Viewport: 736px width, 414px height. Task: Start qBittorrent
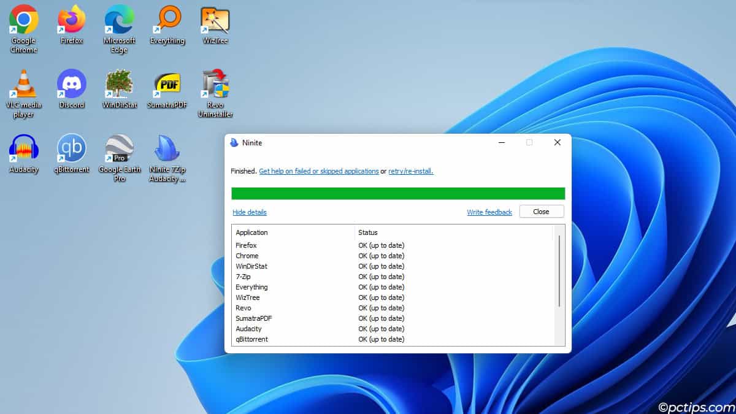pyautogui.click(x=71, y=148)
